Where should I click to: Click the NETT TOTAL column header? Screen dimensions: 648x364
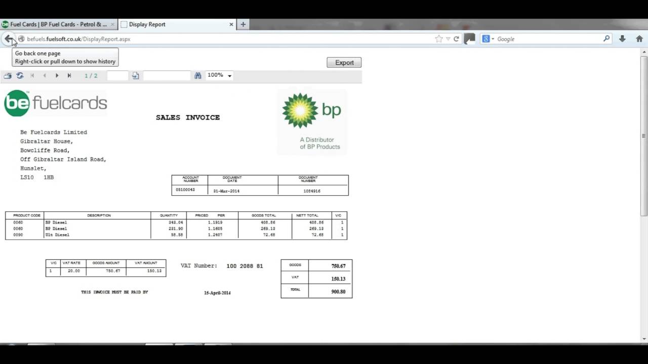(x=307, y=215)
